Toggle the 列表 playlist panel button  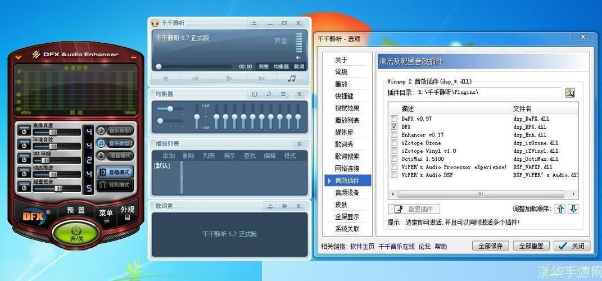tap(264, 67)
